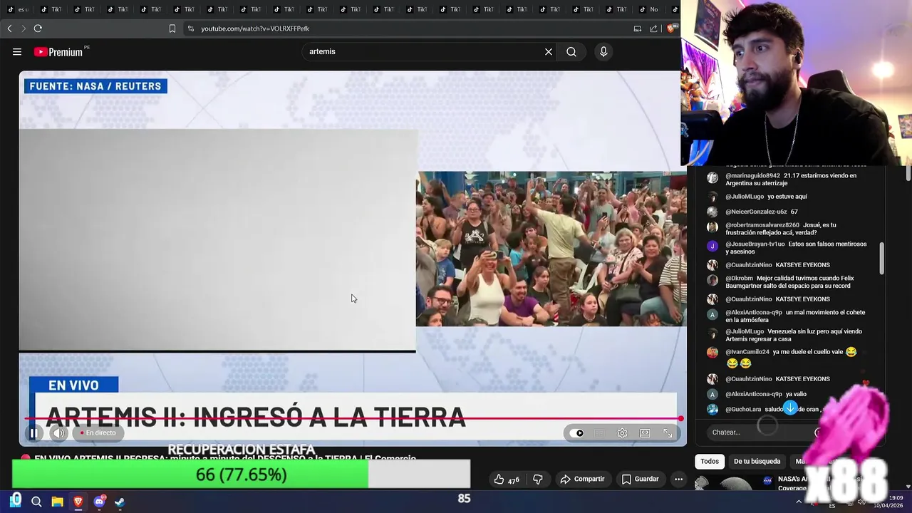Like the video with thumbs up

point(507,480)
